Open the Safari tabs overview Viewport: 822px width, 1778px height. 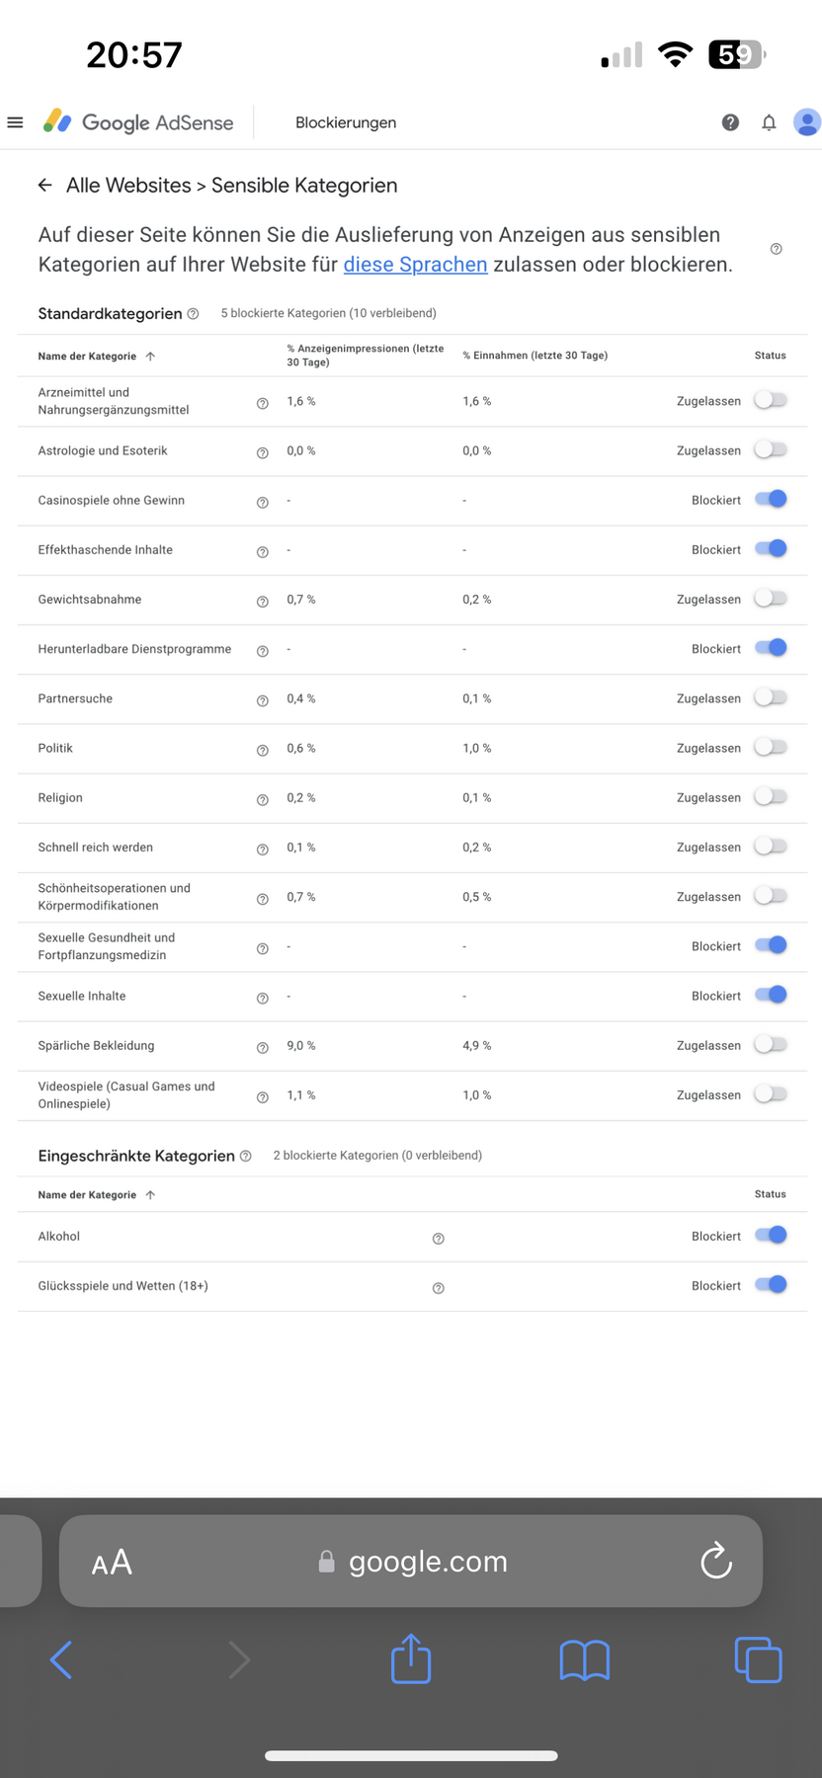758,1659
